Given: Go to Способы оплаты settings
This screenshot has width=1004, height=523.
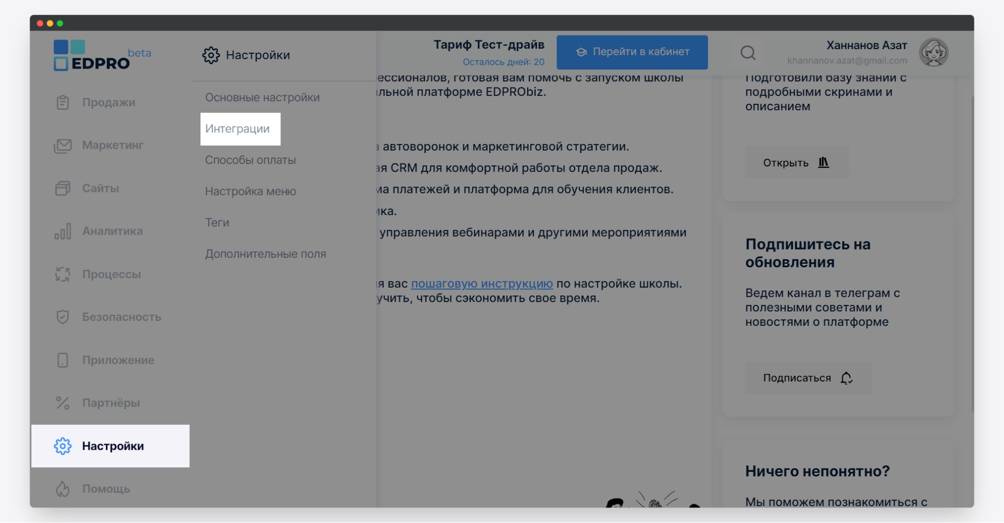Looking at the screenshot, I should [250, 160].
